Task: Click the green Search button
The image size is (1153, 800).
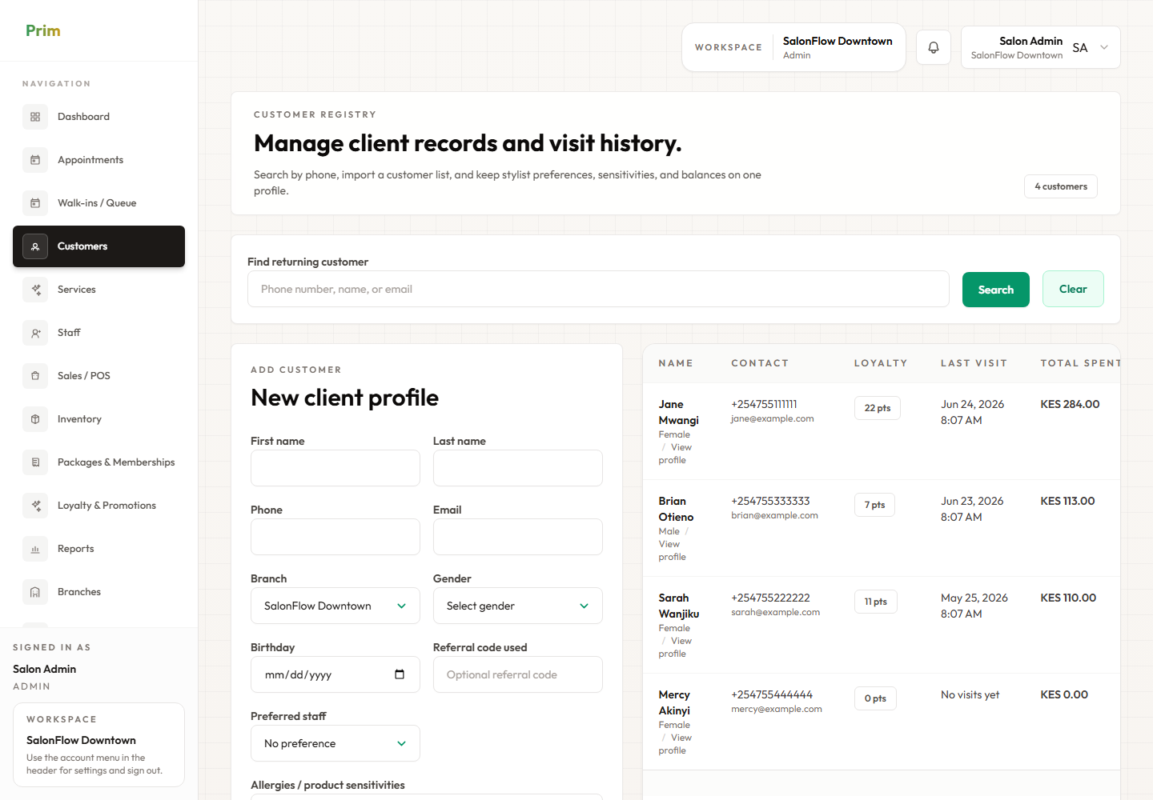Action: pos(996,289)
